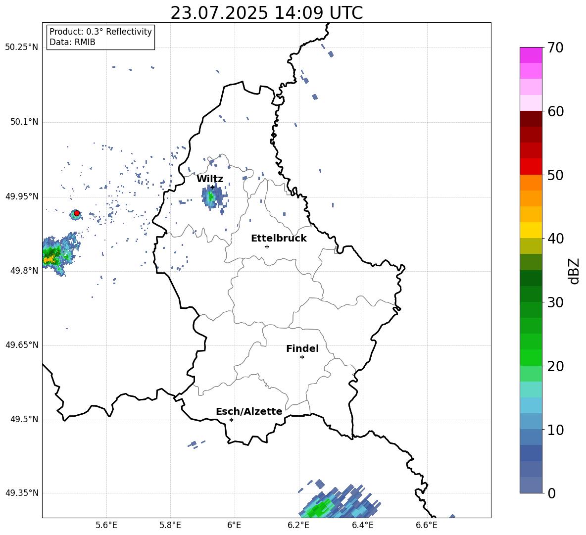The width and height of the screenshot is (586, 535).
Task: Click the 'Esch/Alzette' city label
Action: pyautogui.click(x=249, y=411)
